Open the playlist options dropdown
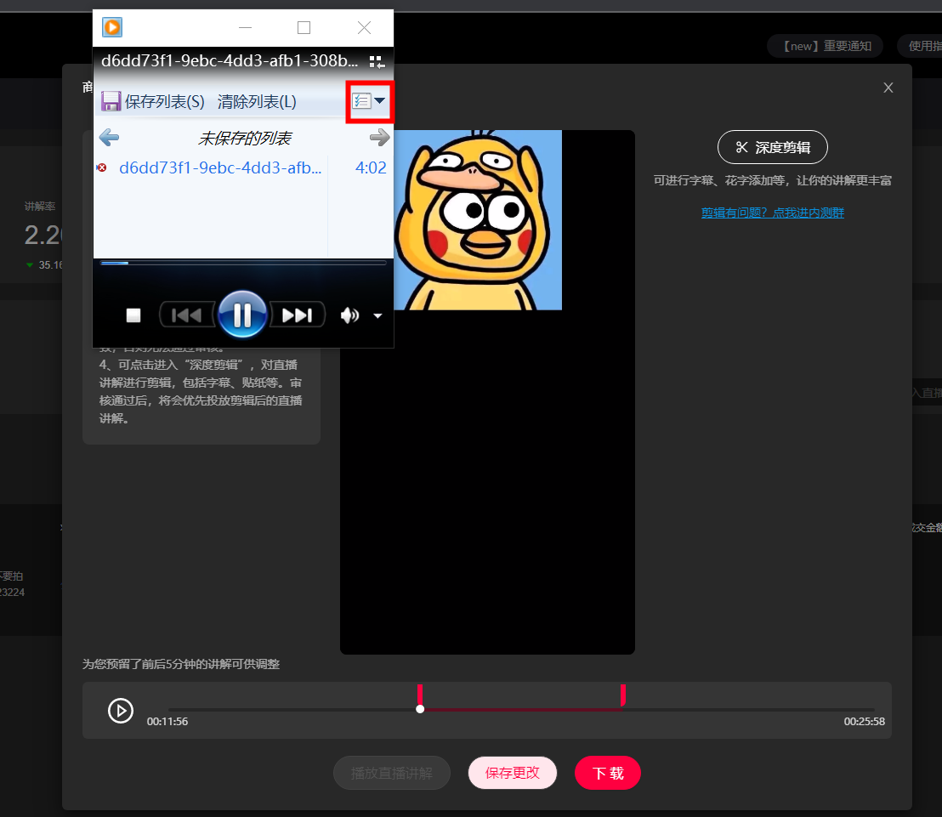The height and width of the screenshot is (817, 942). (369, 101)
